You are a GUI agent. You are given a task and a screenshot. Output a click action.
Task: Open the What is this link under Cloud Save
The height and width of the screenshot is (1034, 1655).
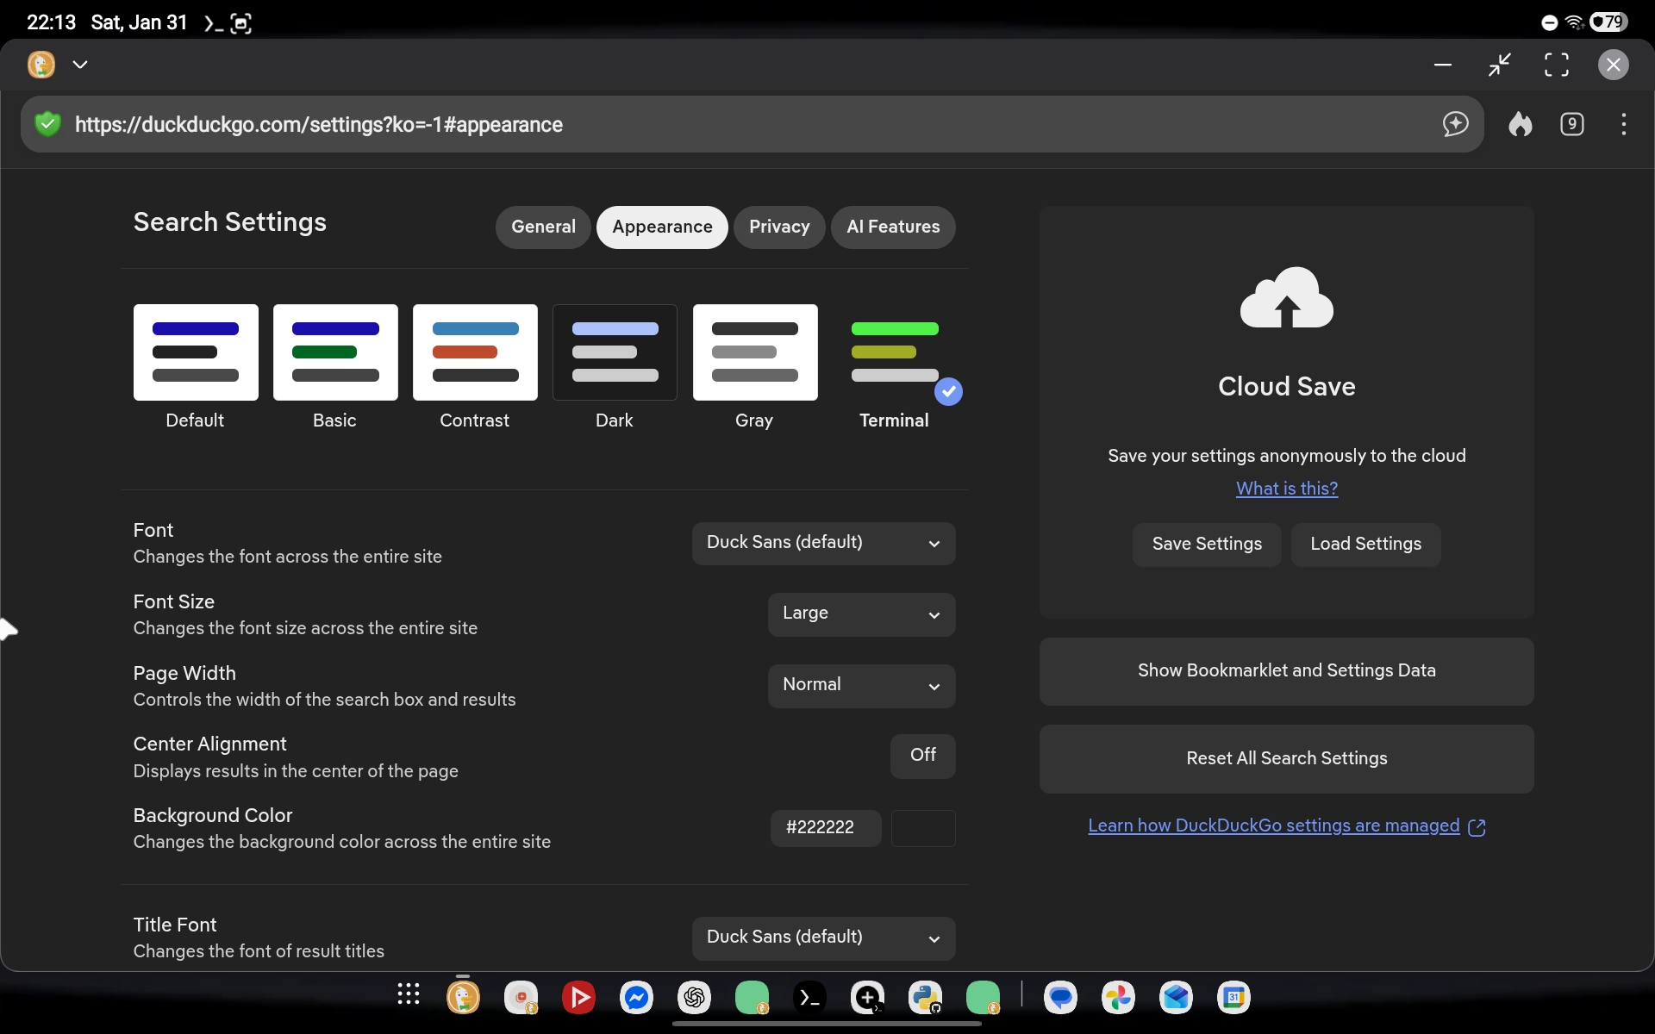tap(1286, 489)
